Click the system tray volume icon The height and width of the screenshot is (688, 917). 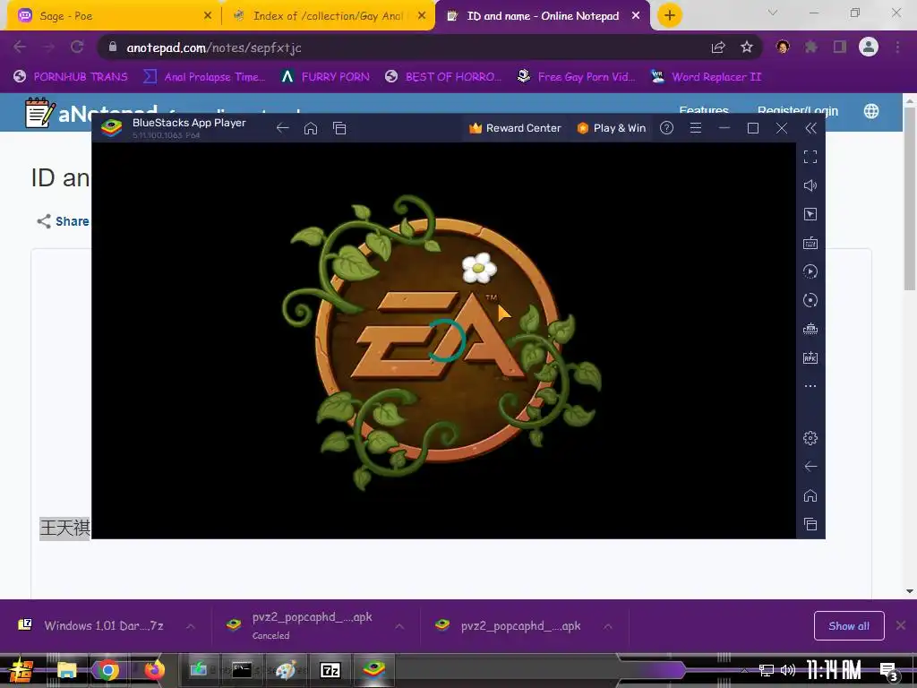[788, 670]
